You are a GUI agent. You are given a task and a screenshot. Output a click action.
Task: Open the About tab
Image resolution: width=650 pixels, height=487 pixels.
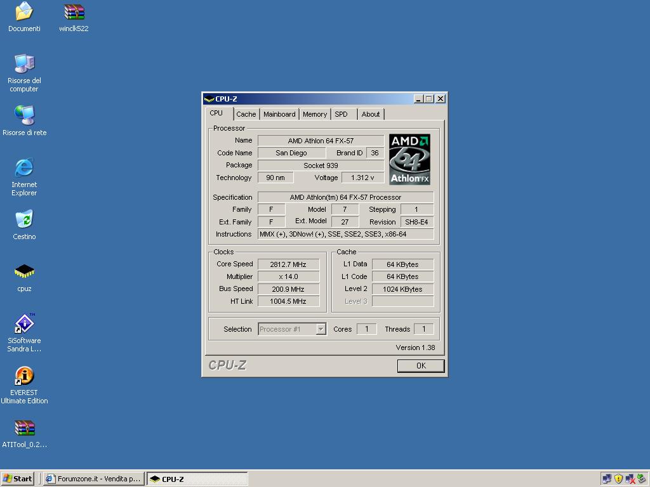pyautogui.click(x=371, y=114)
